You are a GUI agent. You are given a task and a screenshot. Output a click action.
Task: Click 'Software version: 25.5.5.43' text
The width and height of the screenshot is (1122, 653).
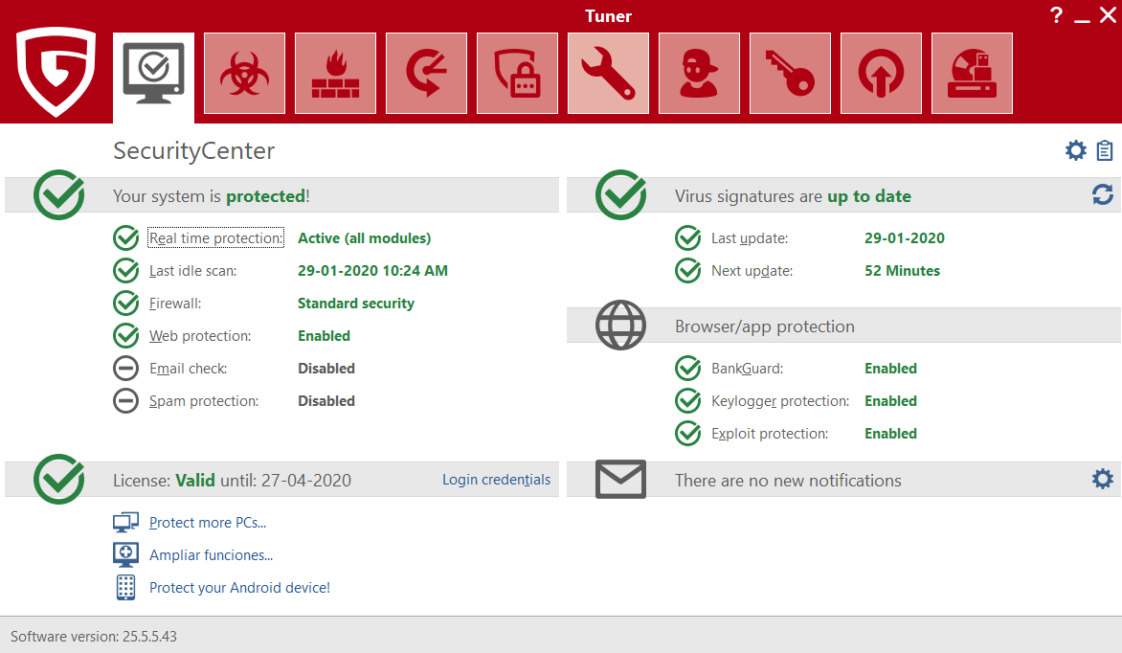(x=94, y=636)
